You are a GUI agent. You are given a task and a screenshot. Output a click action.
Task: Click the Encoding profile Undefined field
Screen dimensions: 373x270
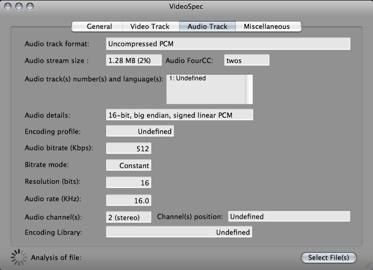pyautogui.click(x=140, y=132)
